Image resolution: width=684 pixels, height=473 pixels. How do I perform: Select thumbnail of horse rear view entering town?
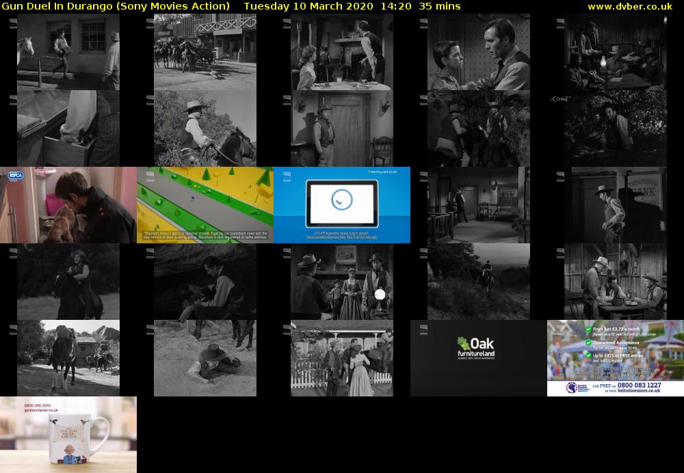(68, 358)
